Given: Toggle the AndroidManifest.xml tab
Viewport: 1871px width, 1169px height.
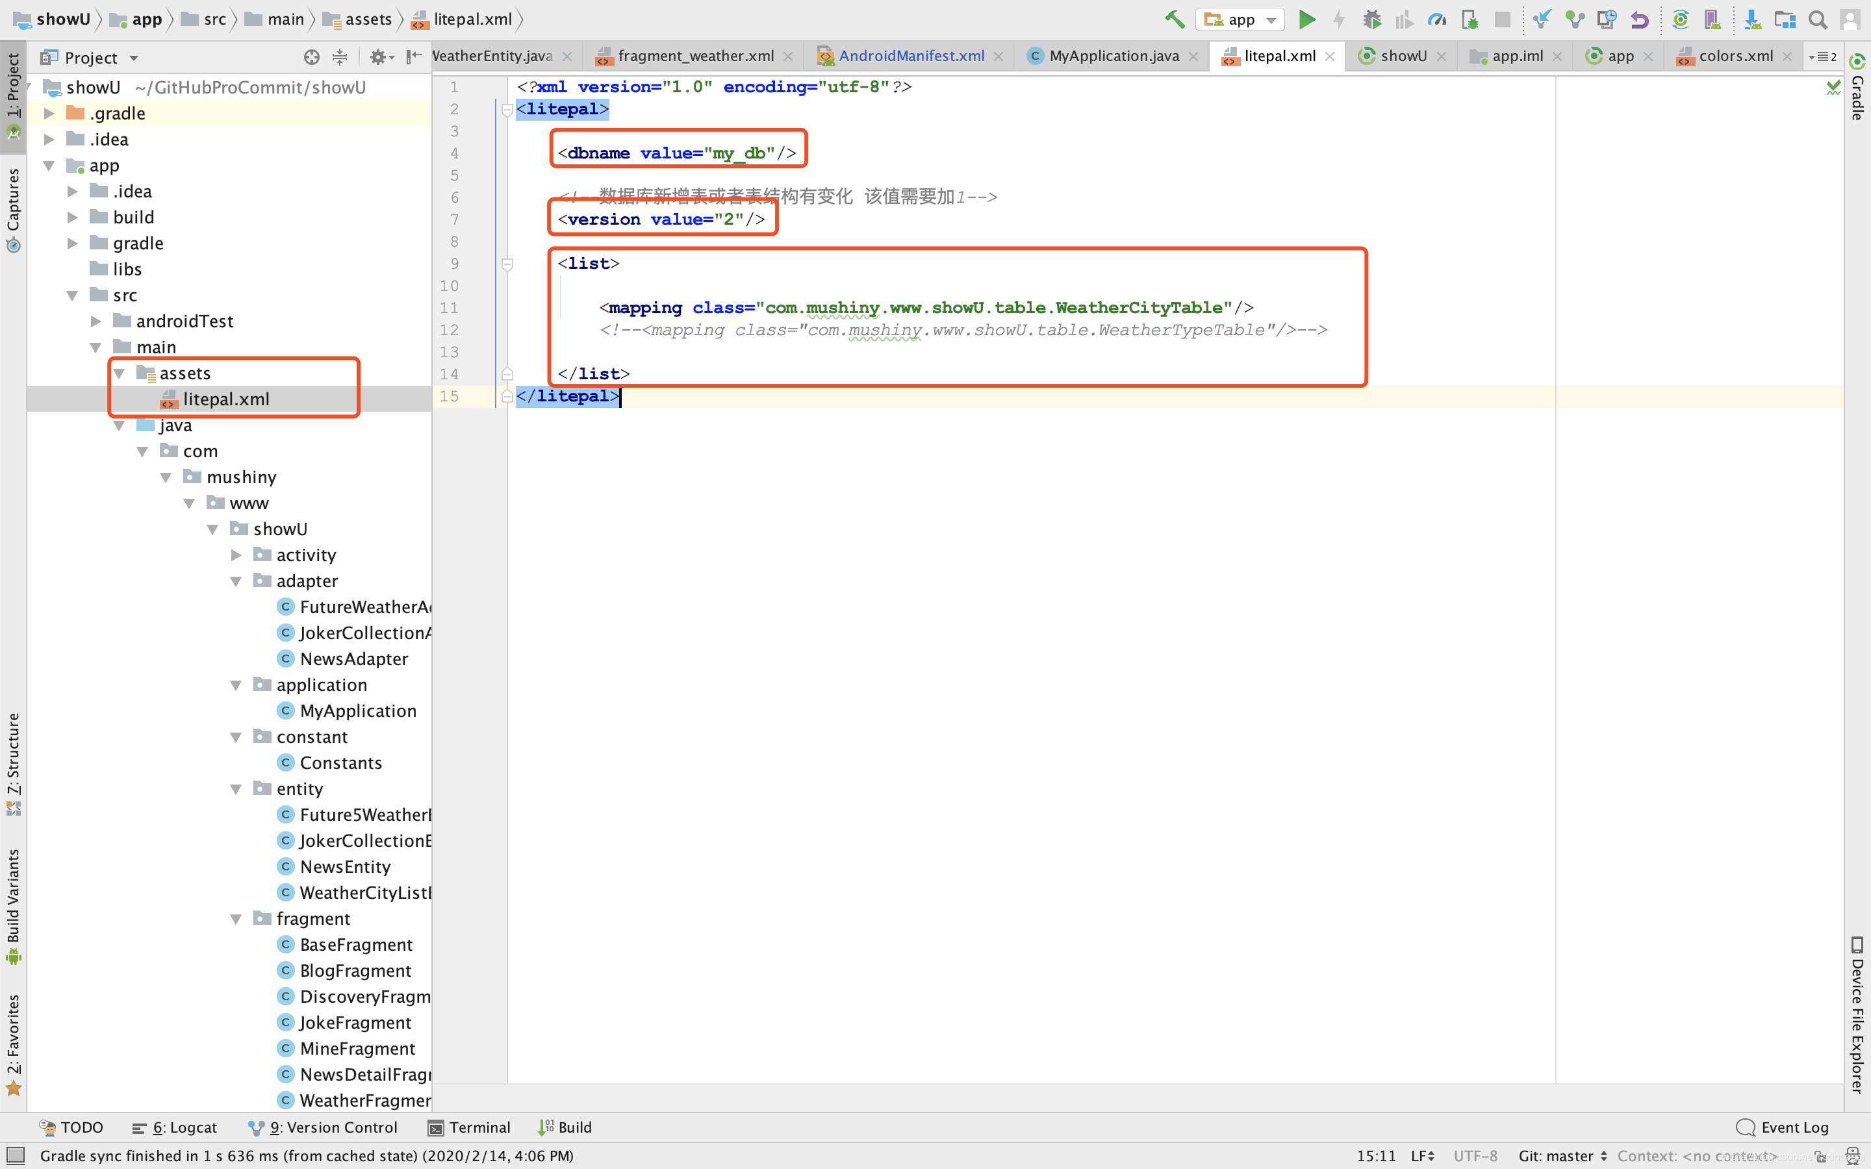Looking at the screenshot, I should pos(911,57).
